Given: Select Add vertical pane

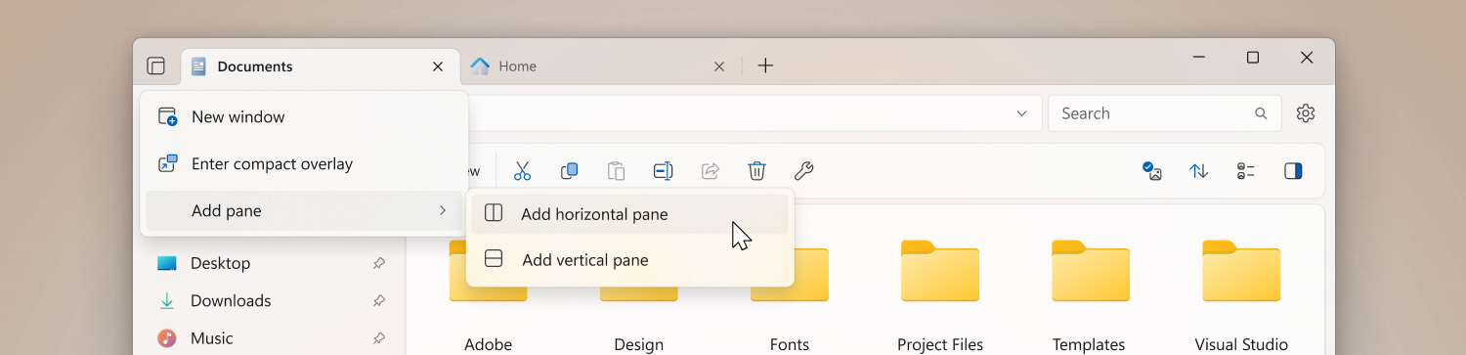Looking at the screenshot, I should point(629,260).
